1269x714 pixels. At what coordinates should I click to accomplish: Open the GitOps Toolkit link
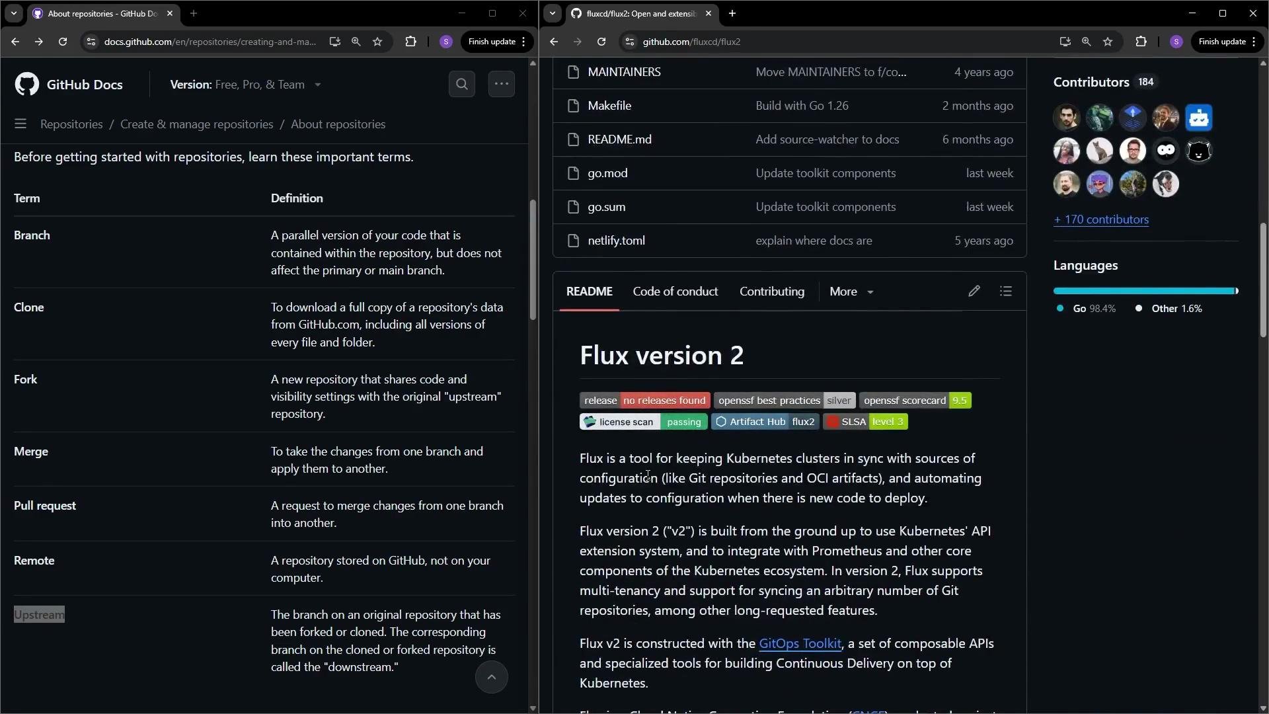pos(800,643)
